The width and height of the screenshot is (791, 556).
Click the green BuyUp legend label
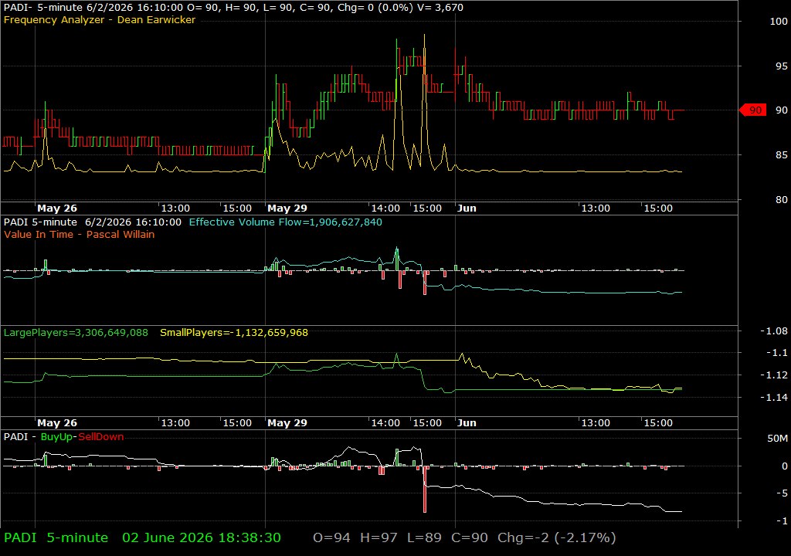[56, 437]
